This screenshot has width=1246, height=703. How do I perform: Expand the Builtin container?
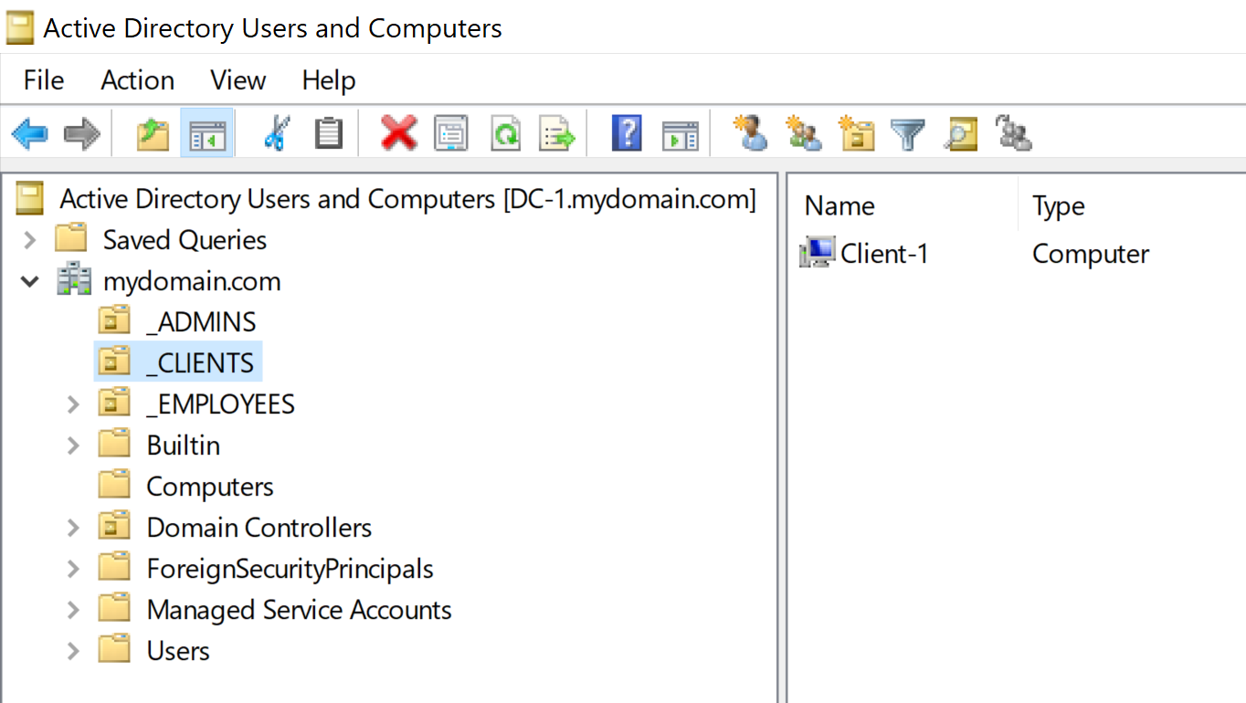pos(74,446)
